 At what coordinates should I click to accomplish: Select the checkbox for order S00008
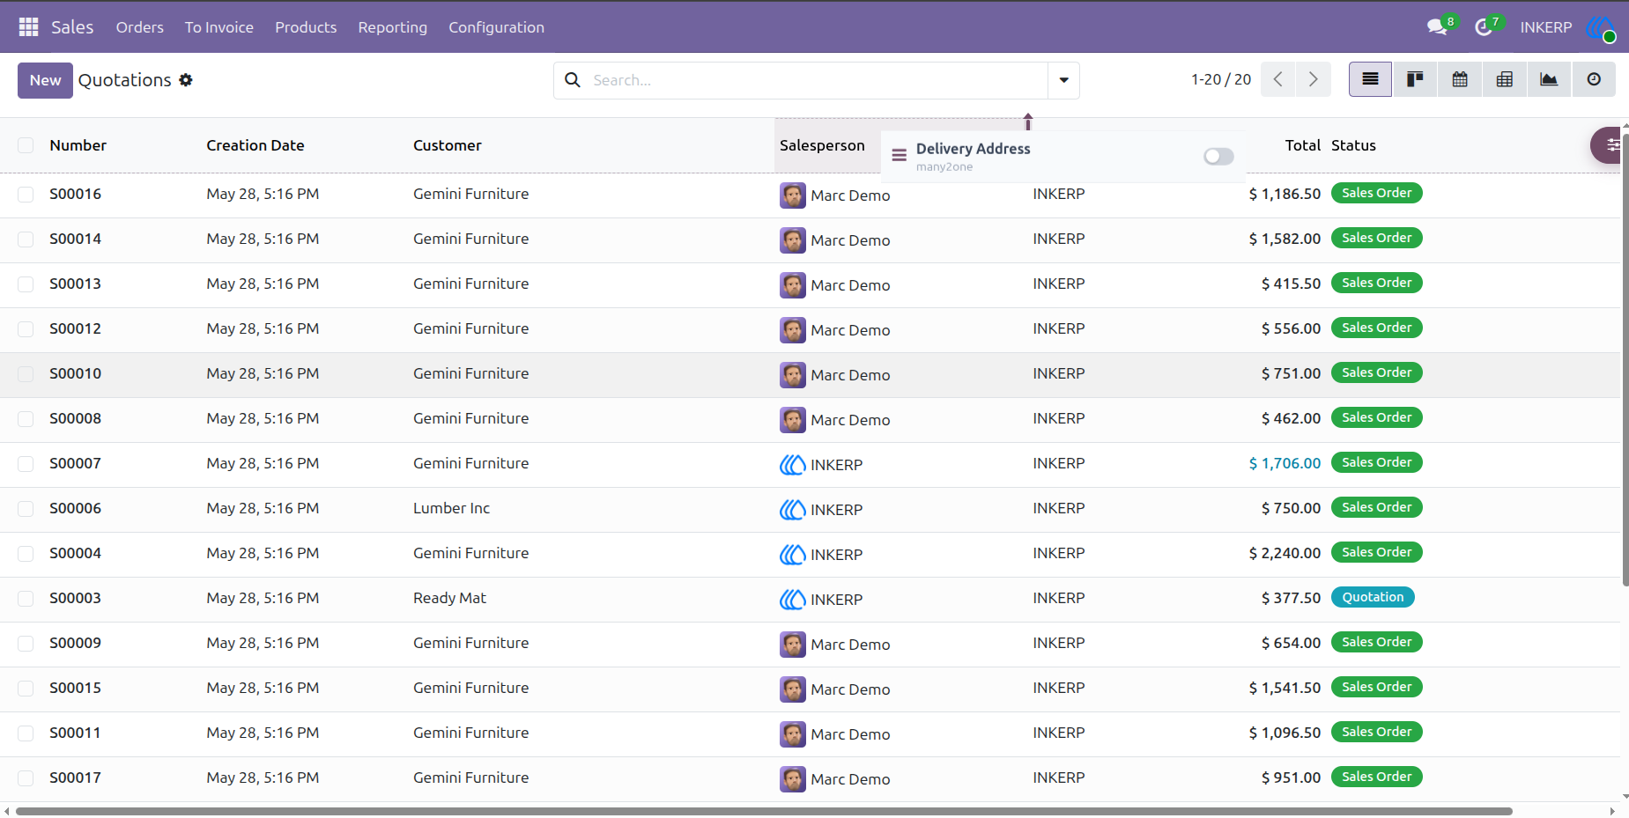click(x=26, y=419)
